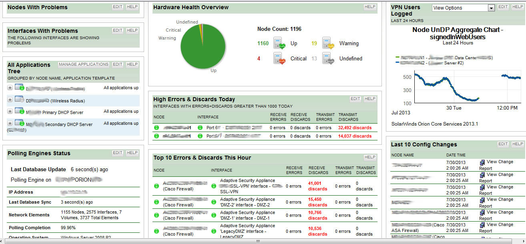This screenshot has width=526, height=244.
Task: Click green status icon for SSL-VPN interface
Action: coord(214,186)
